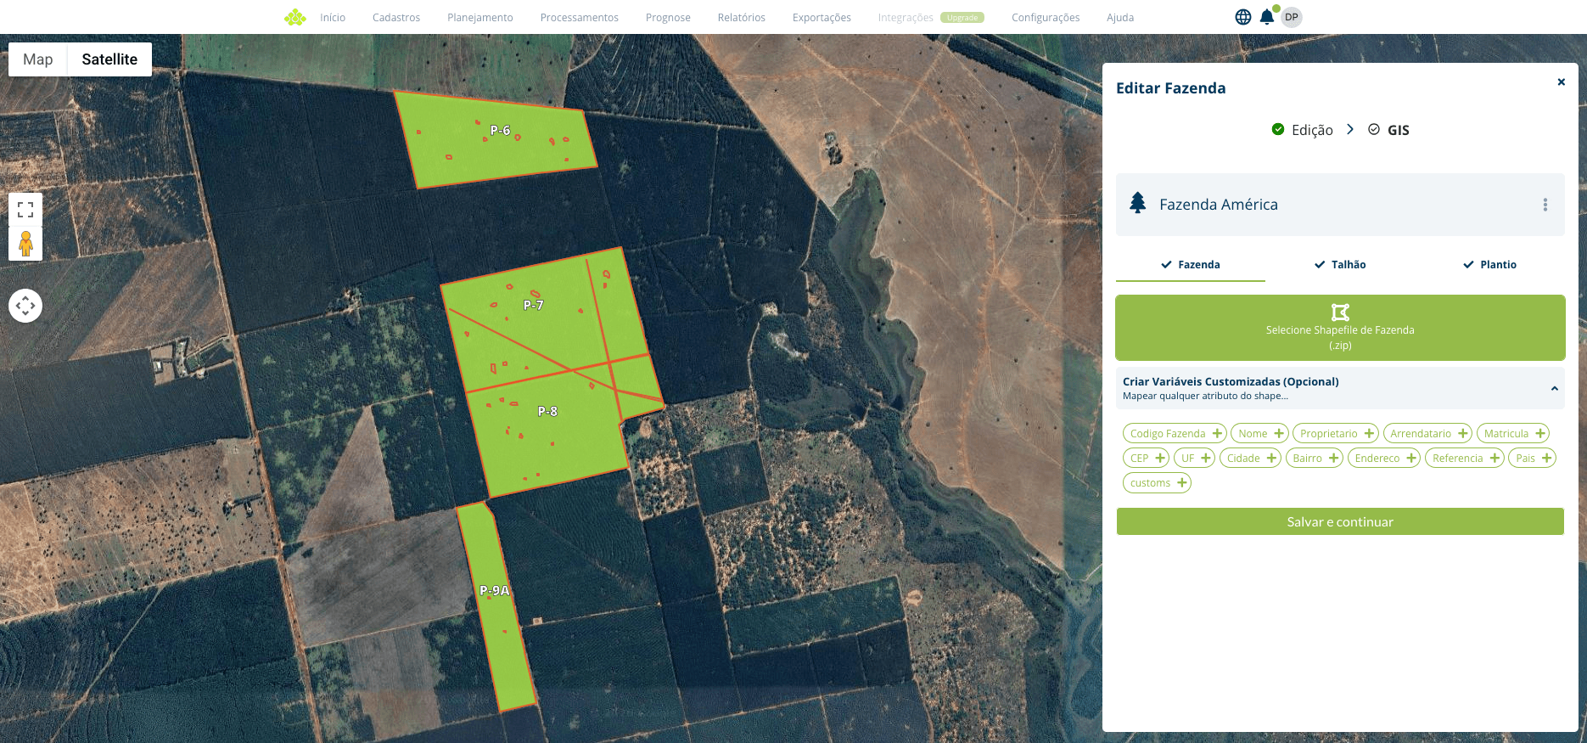The image size is (1587, 743).
Task: Click the Upgrade badge
Action: click(x=962, y=17)
